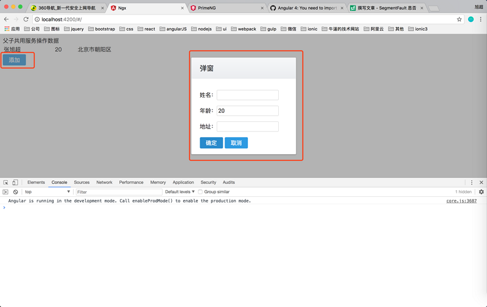
Task: Switch to the Application DevTools tab
Action: (183, 182)
